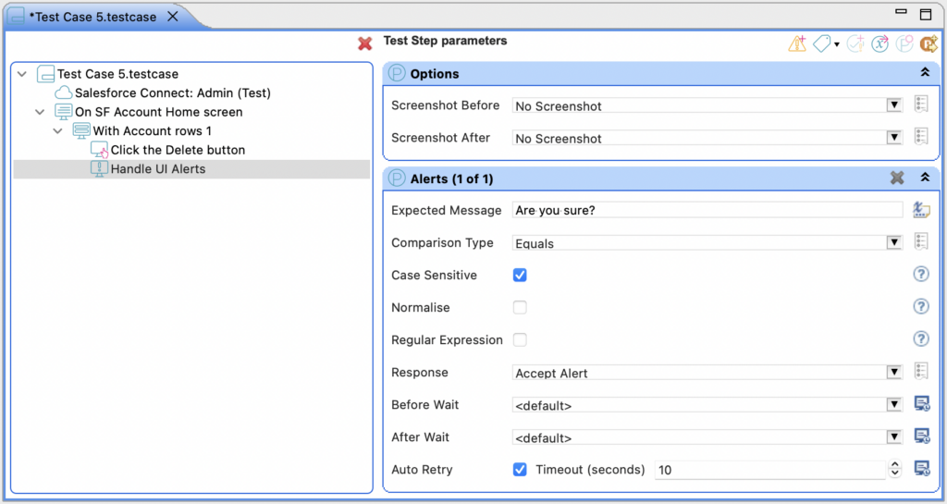Image resolution: width=947 pixels, height=504 pixels.
Task: Click the Alerts (1 of 1) header title
Action: point(451,178)
